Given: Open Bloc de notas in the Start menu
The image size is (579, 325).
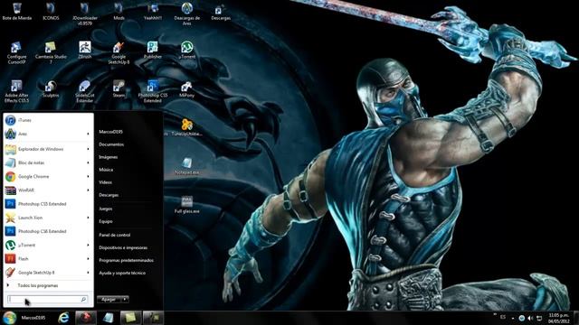Looking at the screenshot, I should click(x=48, y=162).
